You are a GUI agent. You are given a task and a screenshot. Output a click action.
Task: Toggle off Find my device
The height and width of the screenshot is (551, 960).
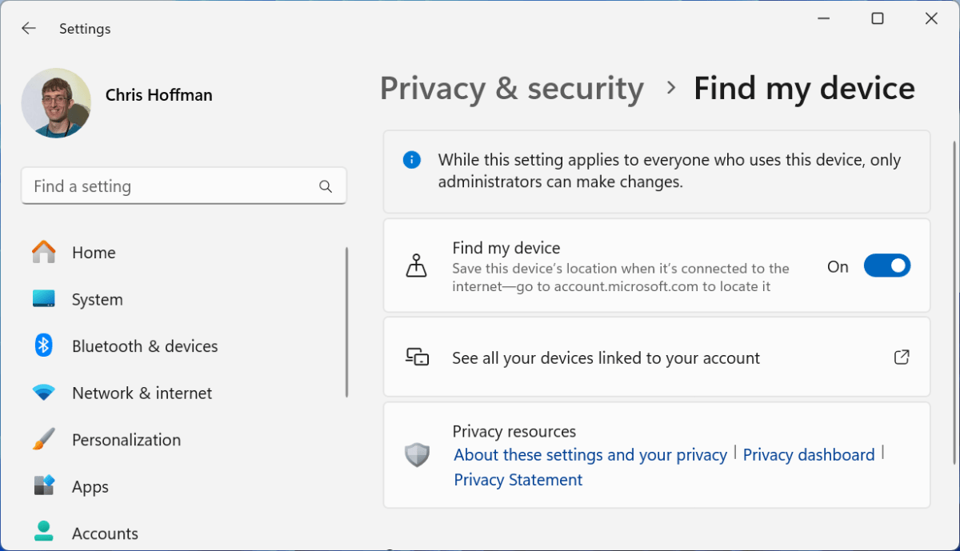click(x=887, y=266)
